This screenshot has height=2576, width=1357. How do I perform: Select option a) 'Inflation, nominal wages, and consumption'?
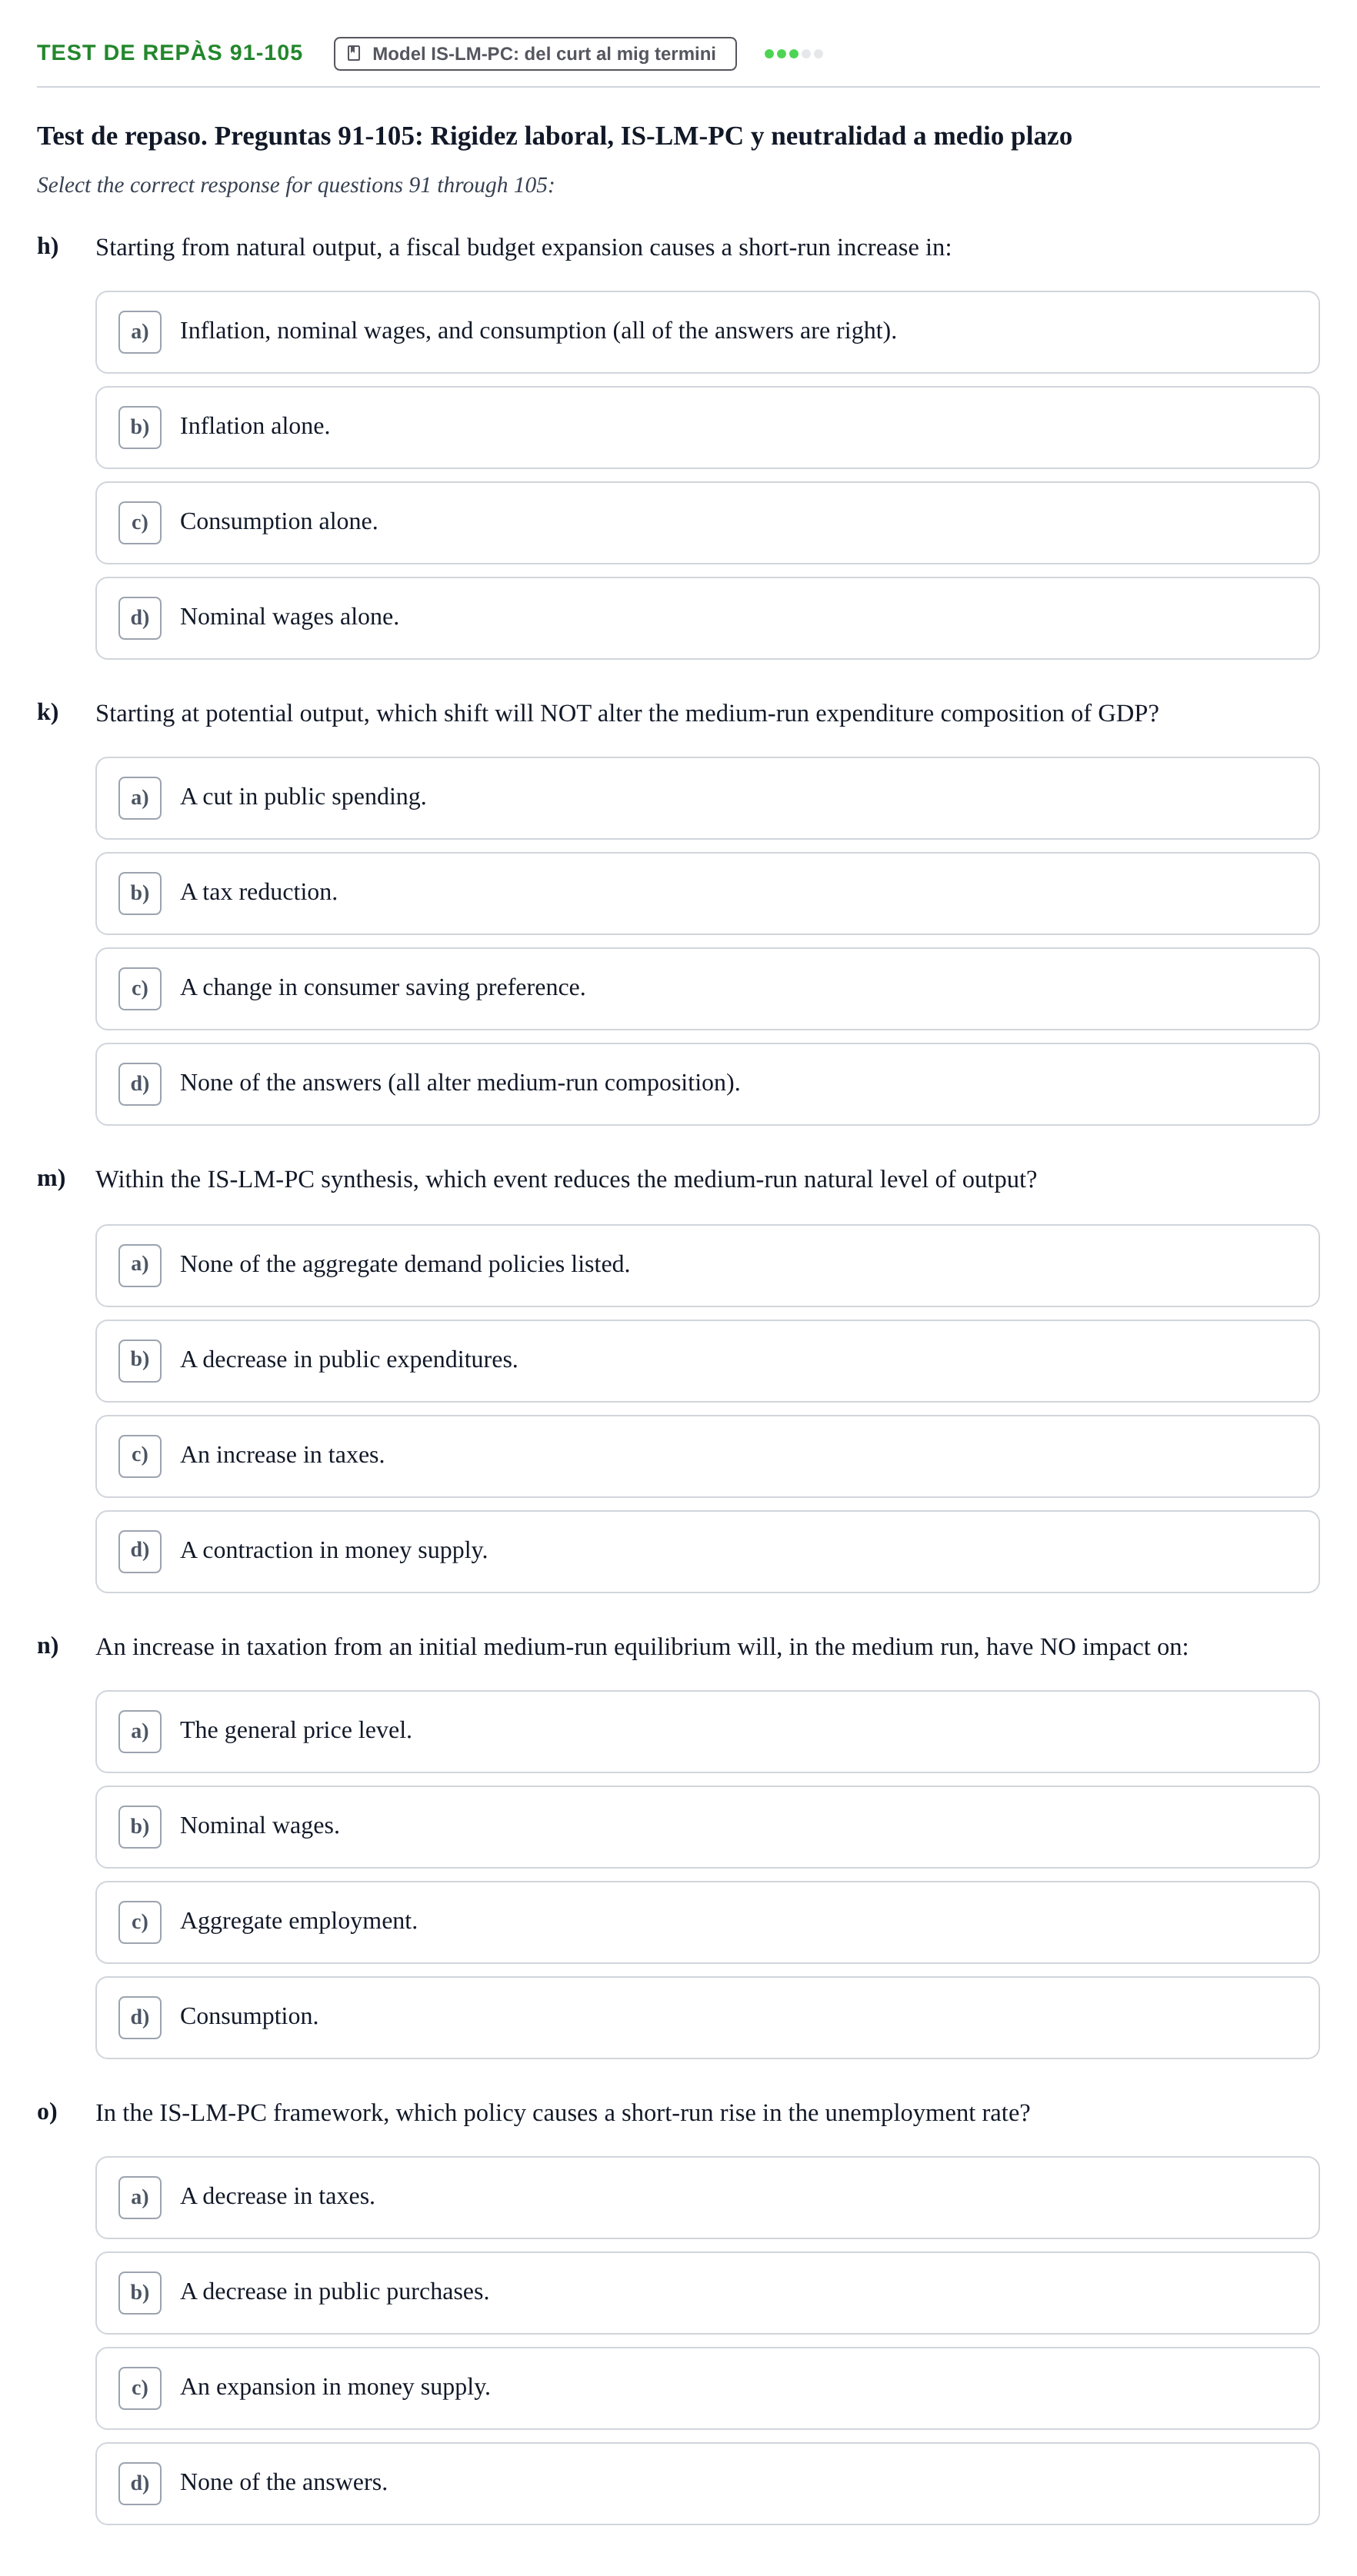[706, 332]
